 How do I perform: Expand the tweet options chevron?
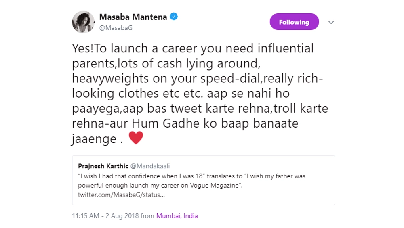331,23
